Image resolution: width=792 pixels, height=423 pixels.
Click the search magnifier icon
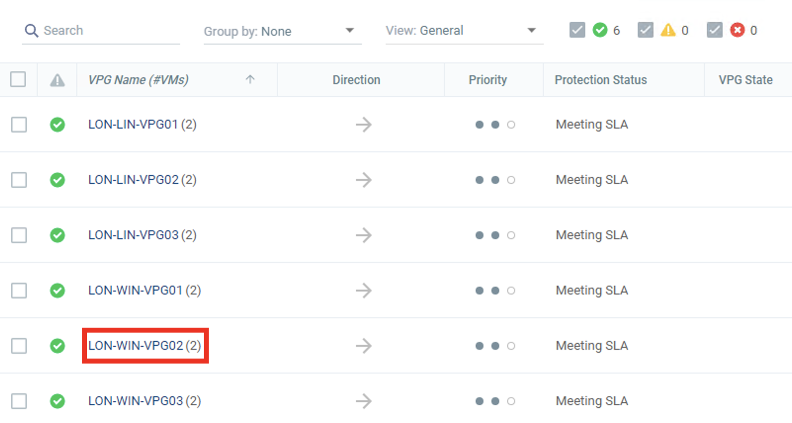31,31
